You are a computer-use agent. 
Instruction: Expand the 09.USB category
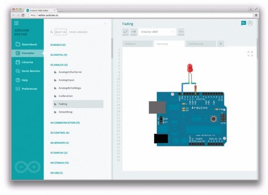pyautogui.click(x=56, y=173)
